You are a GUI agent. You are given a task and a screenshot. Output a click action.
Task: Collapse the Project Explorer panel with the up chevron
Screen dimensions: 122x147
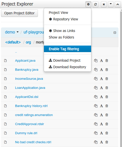[118, 4]
